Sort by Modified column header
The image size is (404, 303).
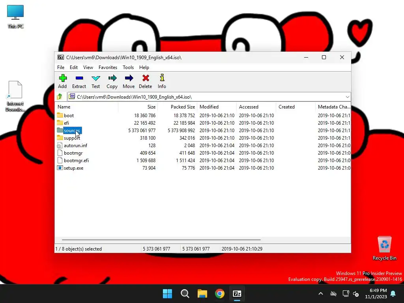click(217, 107)
